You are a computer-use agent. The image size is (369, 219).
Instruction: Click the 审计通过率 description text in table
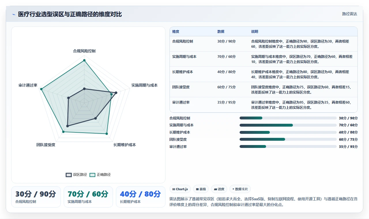pos(302,105)
